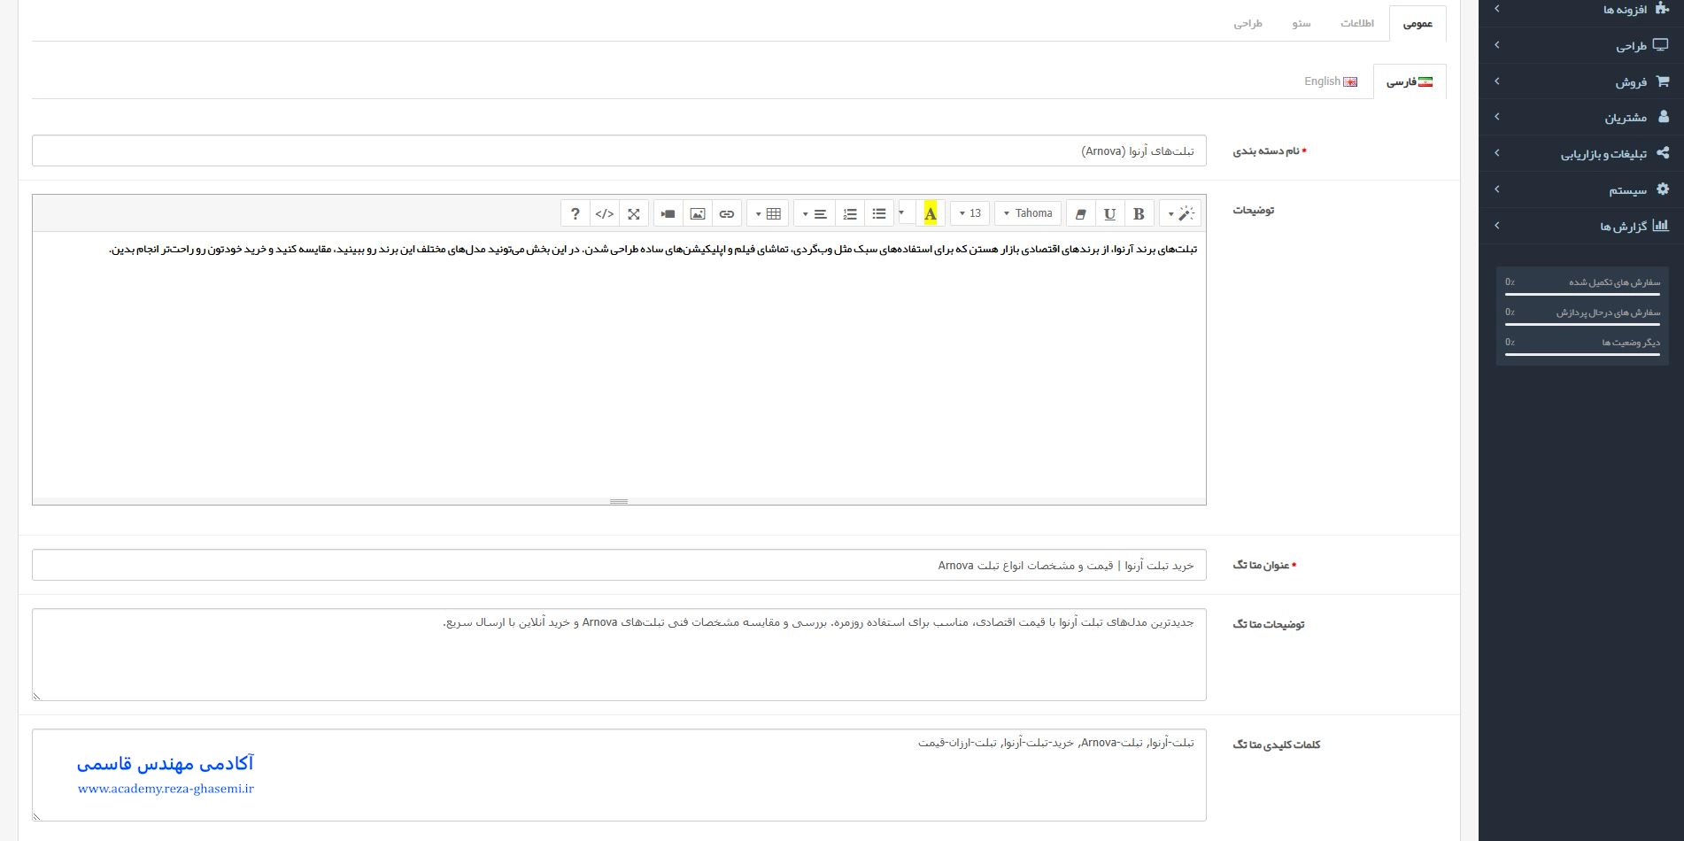Switch to the عمومی tab
Screen dimensions: 1684x841
click(x=1417, y=24)
